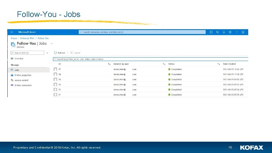This screenshot has height=153, width=272.
Task: Click the Cancel X icon
Action: tap(71, 53)
